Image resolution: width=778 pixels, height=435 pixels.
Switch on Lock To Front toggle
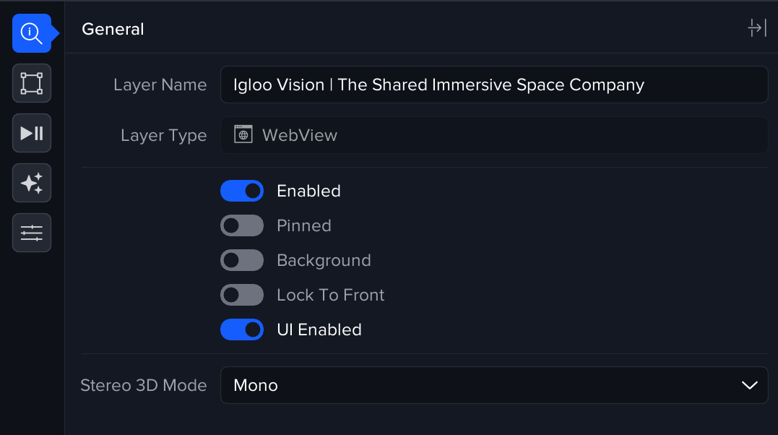tap(242, 295)
